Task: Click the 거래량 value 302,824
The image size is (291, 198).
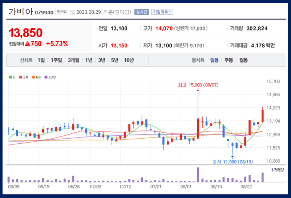Action: tap(257, 29)
